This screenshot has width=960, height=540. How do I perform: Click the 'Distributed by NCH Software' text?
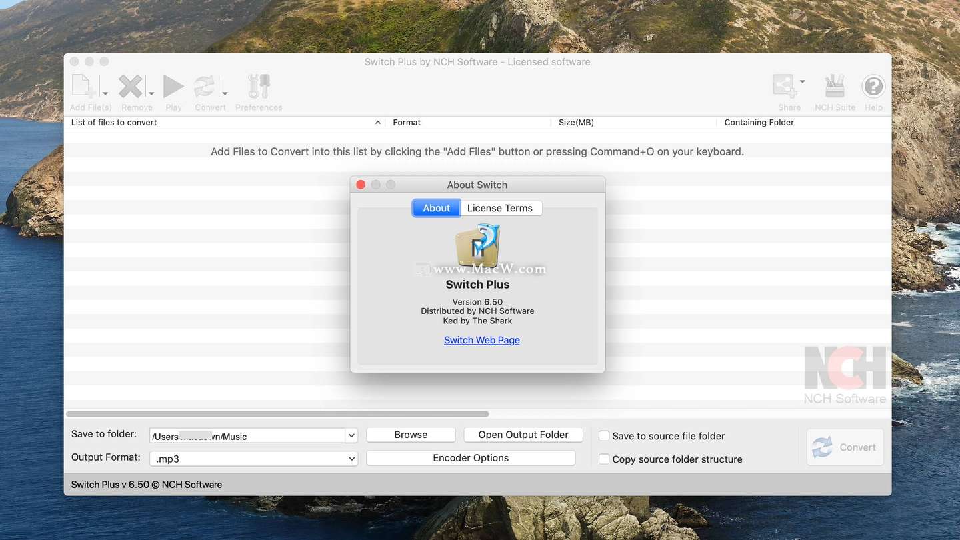coord(477,311)
